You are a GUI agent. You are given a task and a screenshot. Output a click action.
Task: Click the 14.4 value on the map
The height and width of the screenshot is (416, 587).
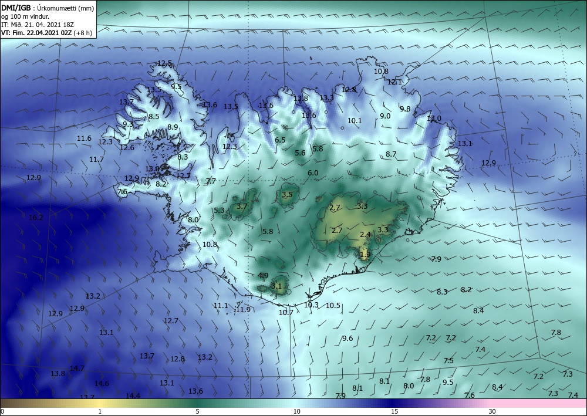point(133,395)
